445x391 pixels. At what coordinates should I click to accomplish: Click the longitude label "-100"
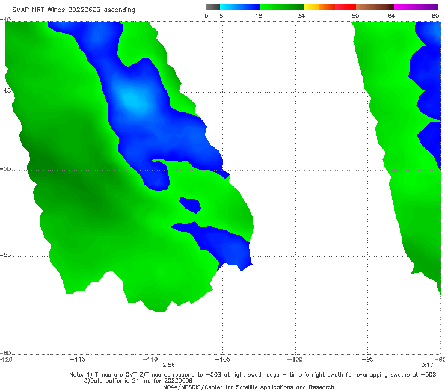295,359
